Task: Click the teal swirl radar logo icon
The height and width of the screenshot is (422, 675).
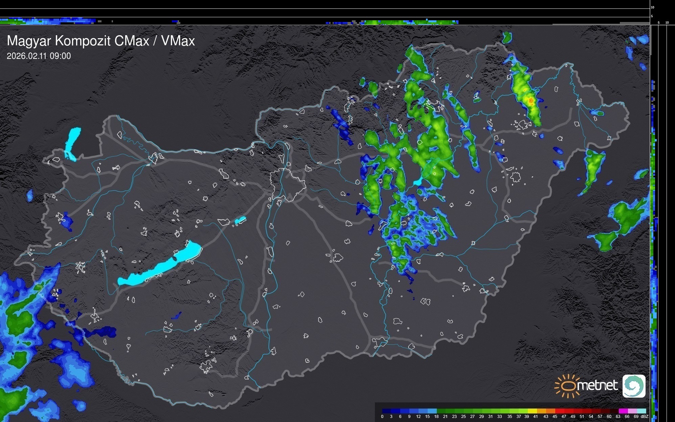Action: click(634, 386)
